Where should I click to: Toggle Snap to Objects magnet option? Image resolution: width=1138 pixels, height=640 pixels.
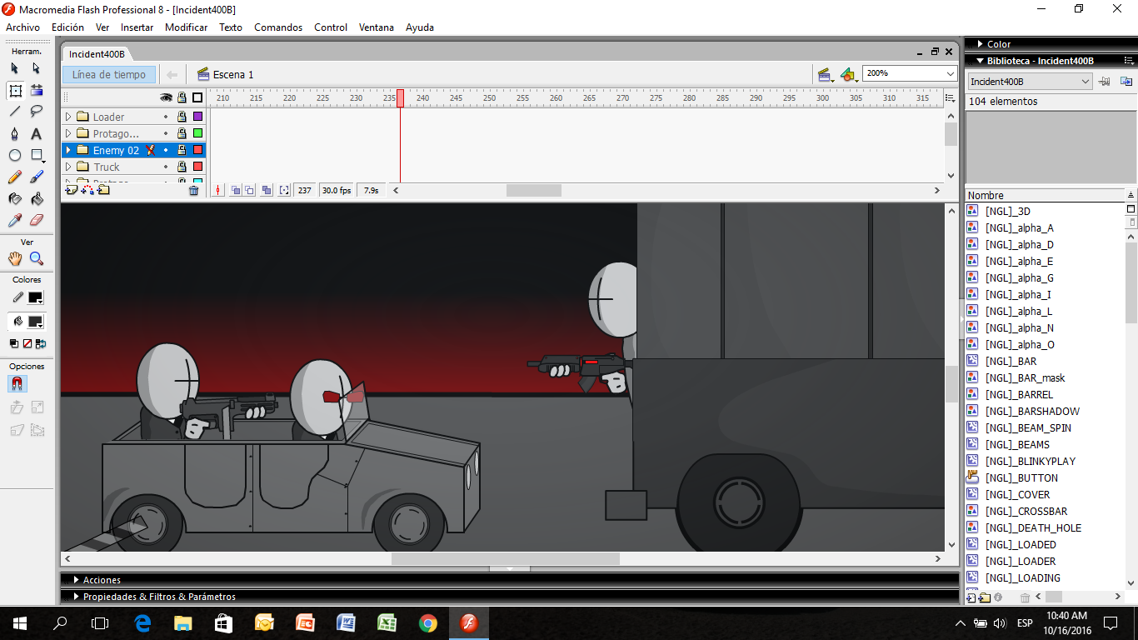16,383
